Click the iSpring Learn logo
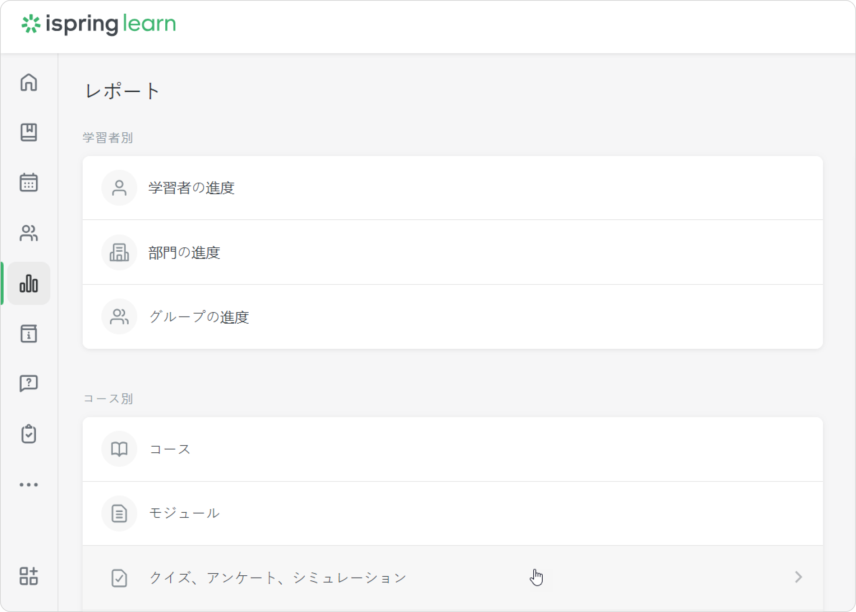This screenshot has width=856, height=612. pos(99,24)
